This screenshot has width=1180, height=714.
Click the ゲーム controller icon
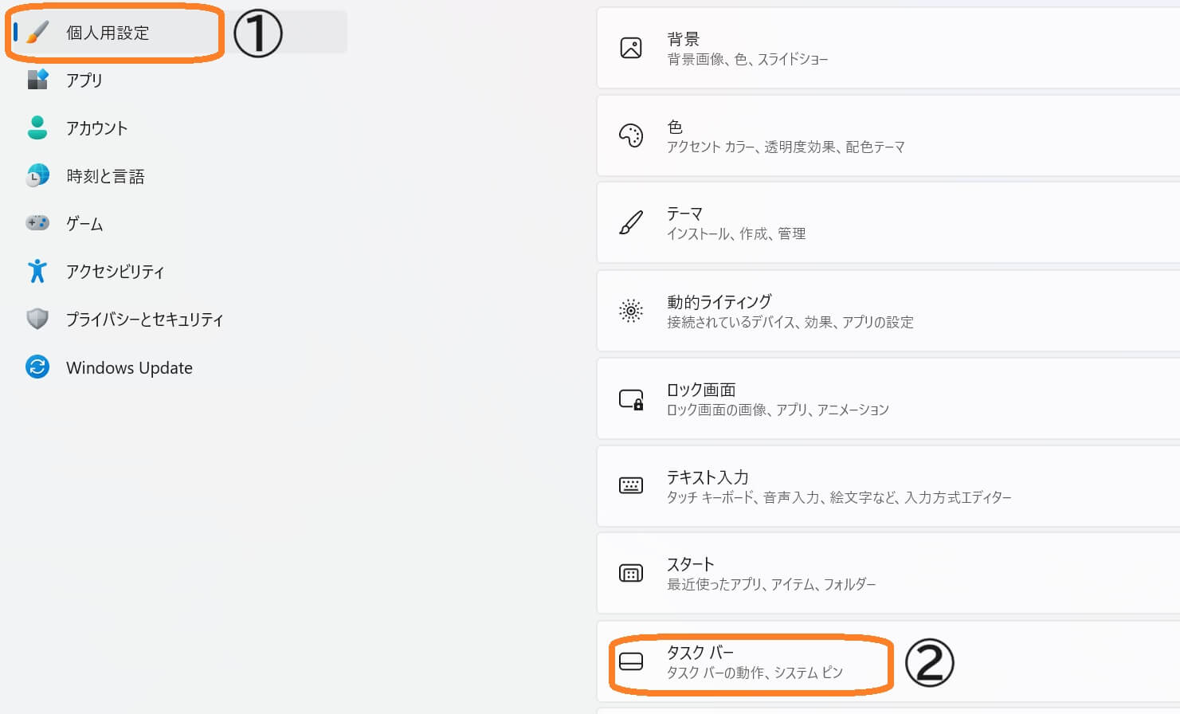pos(37,223)
